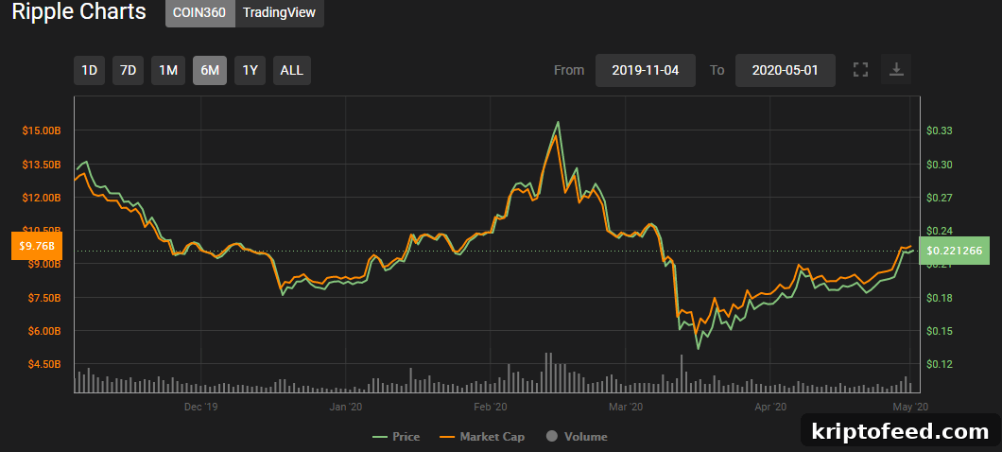Screen dimensions: 1002x452
Task: Switch to the TradingView chart tab
Action: [279, 13]
